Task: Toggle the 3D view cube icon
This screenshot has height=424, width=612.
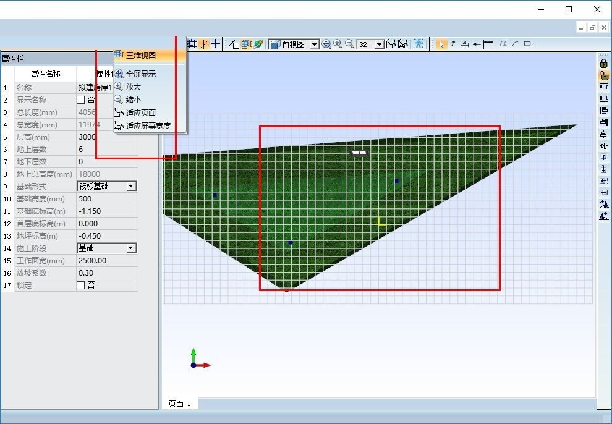Action: click(x=246, y=44)
